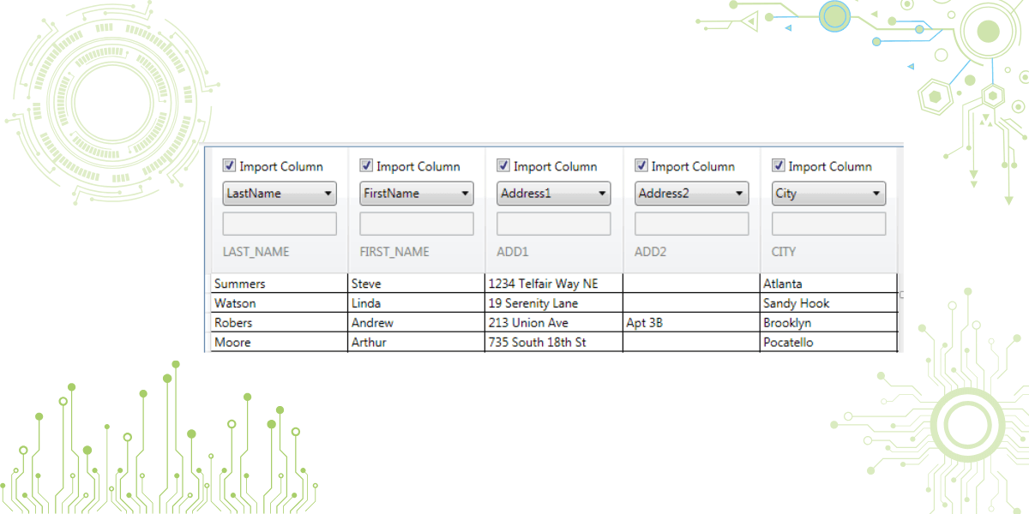Select the input box under Address2
This screenshot has width=1029, height=514.
[691, 223]
